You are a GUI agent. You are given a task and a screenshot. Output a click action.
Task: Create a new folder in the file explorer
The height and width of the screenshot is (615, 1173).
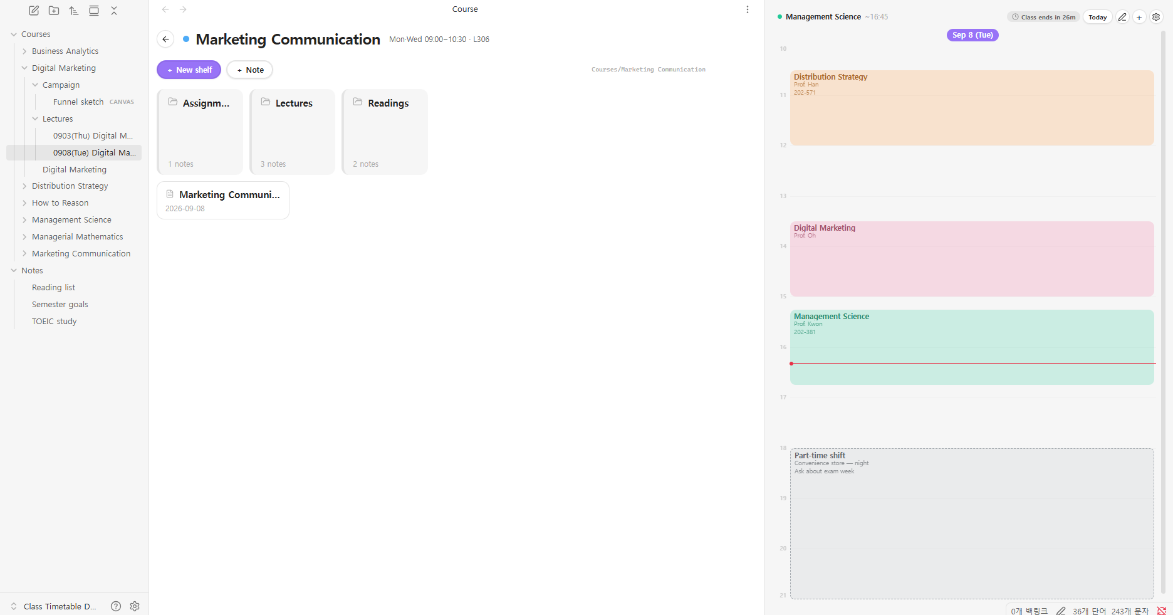(x=54, y=11)
